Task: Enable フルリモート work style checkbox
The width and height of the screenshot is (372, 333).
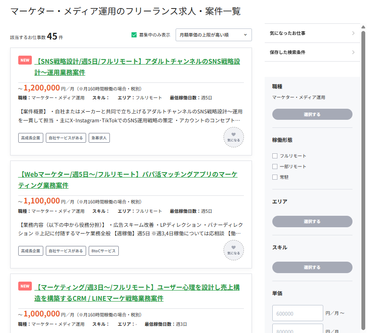Action: click(x=275, y=156)
